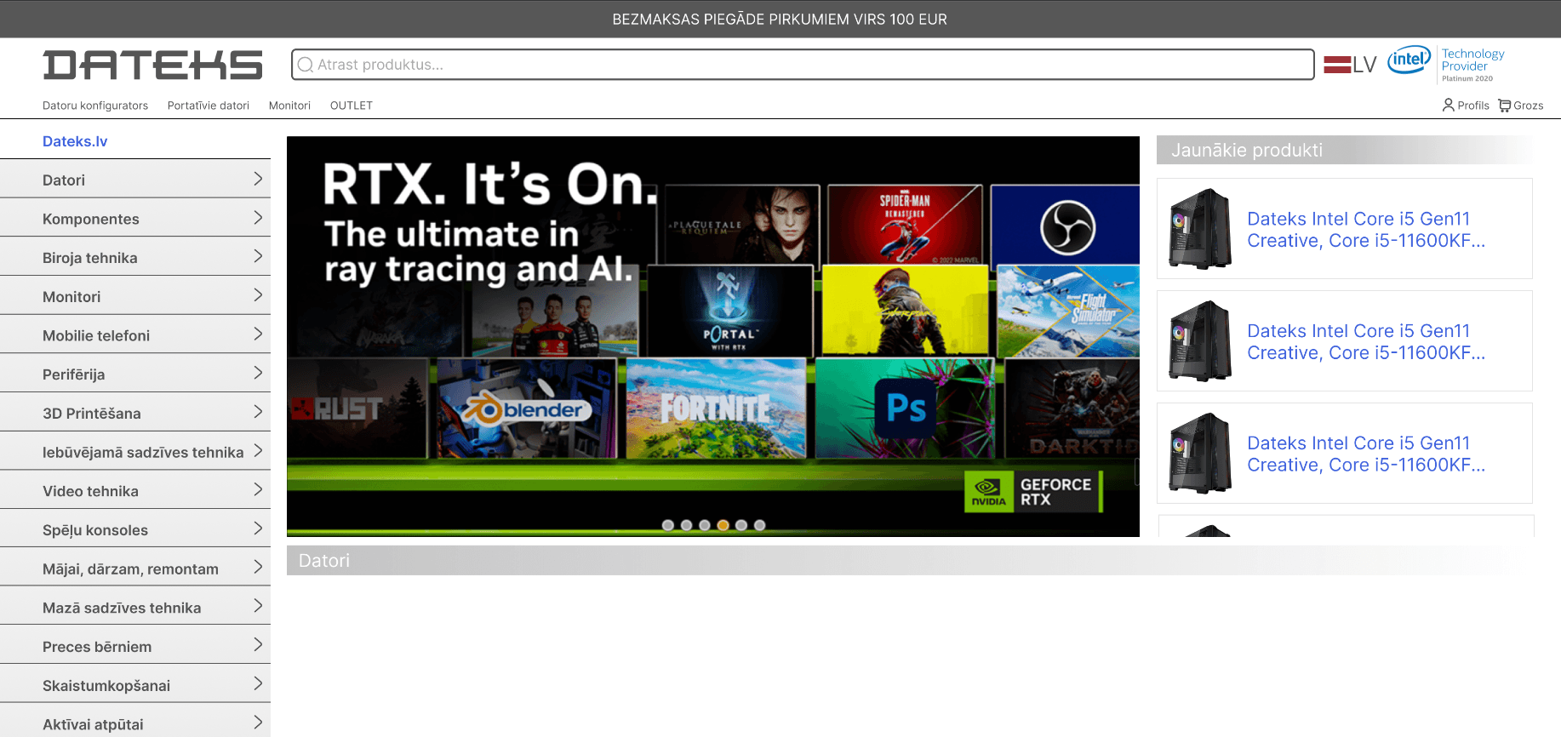Expand the Datori category chevron
Screen dimensions: 1561x737
[258, 179]
